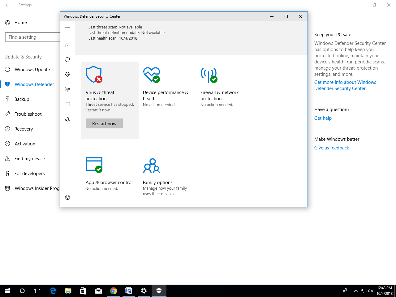Screen dimensions: 396x297
Task: Switch to Settings gear on taskbar
Action: [x=144, y=291]
